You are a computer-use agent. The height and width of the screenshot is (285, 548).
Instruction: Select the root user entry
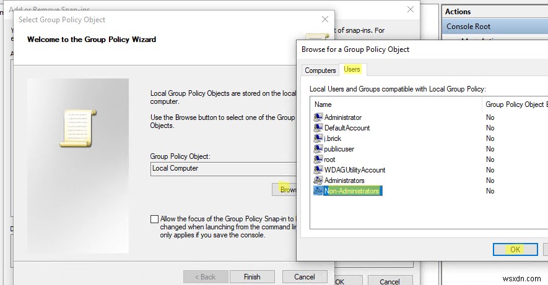pos(329,159)
